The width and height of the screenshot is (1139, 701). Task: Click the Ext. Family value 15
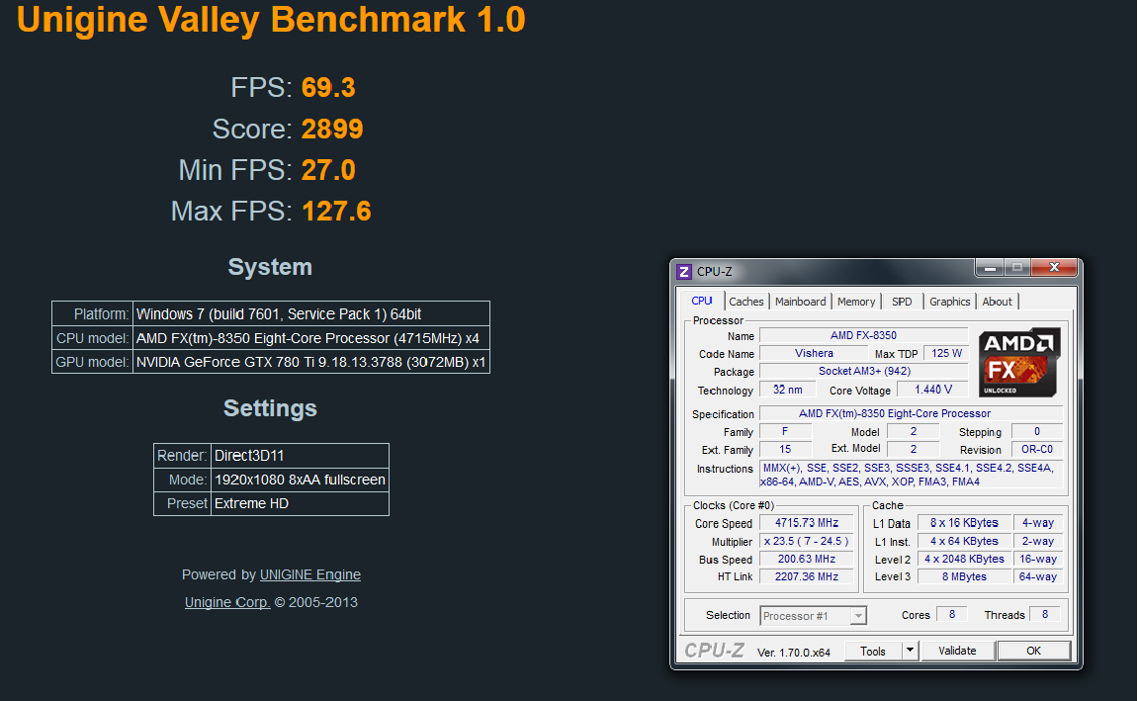785,450
